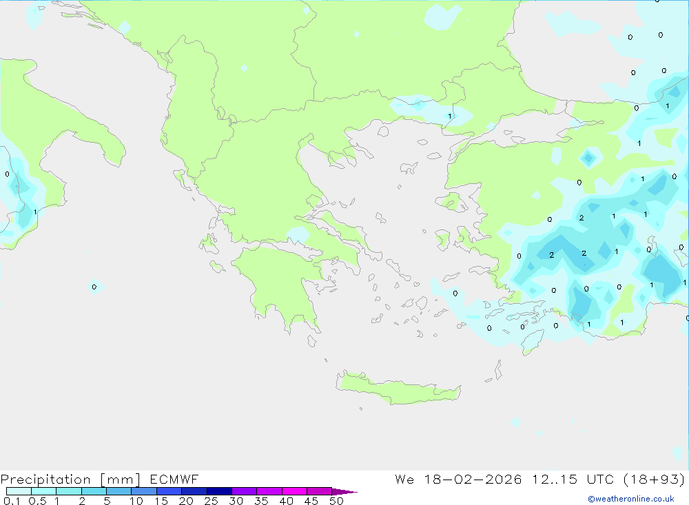Select the 5–10 mm blue legend swatch

[x=119, y=491]
